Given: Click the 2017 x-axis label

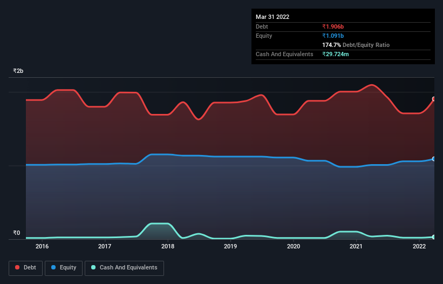Looking at the screenshot, I should [x=105, y=246].
